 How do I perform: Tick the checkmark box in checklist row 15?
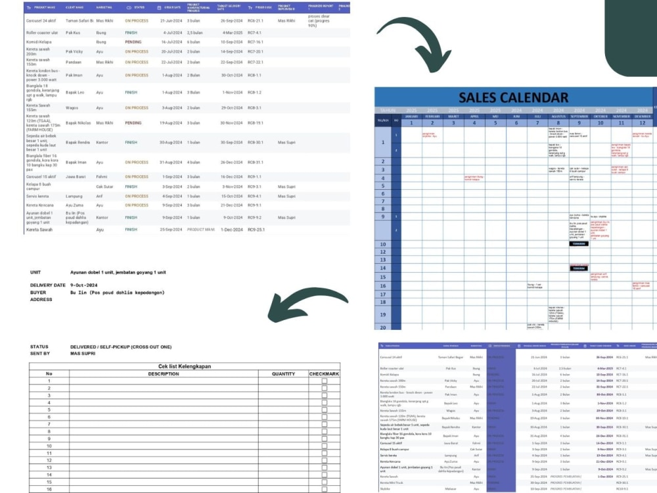[325, 482]
